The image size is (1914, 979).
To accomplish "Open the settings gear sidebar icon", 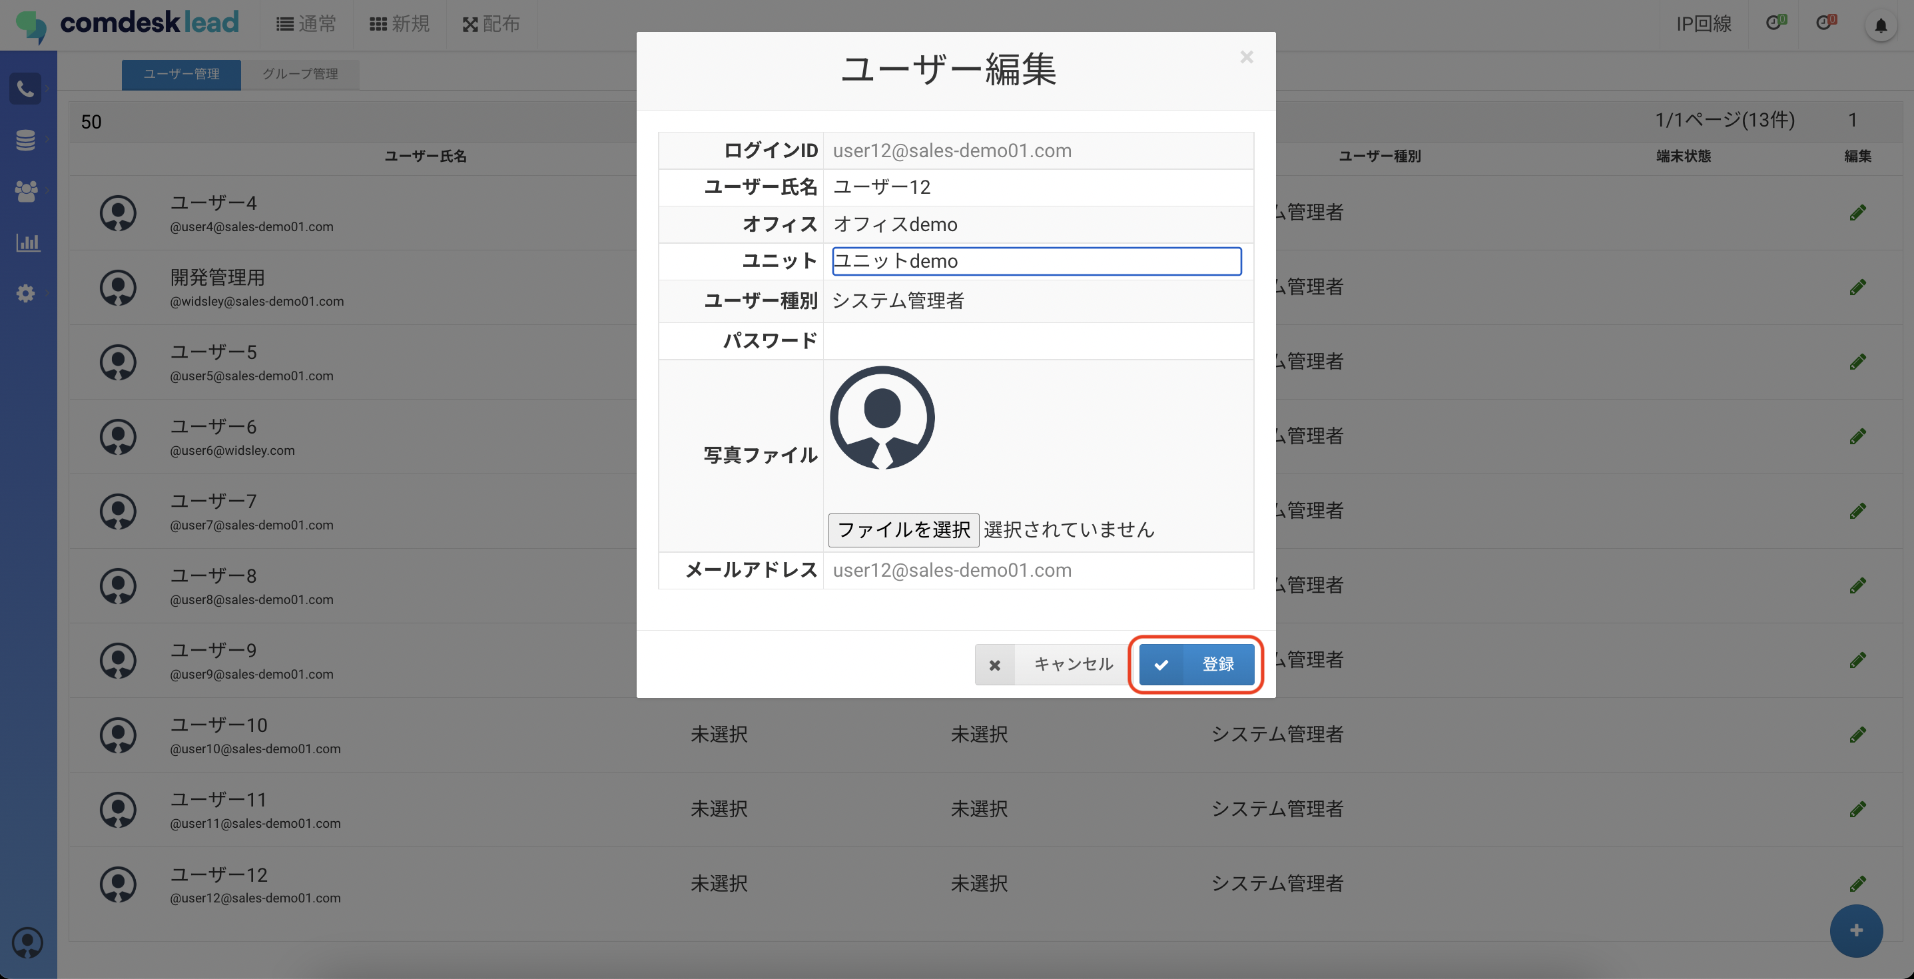I will tap(25, 292).
